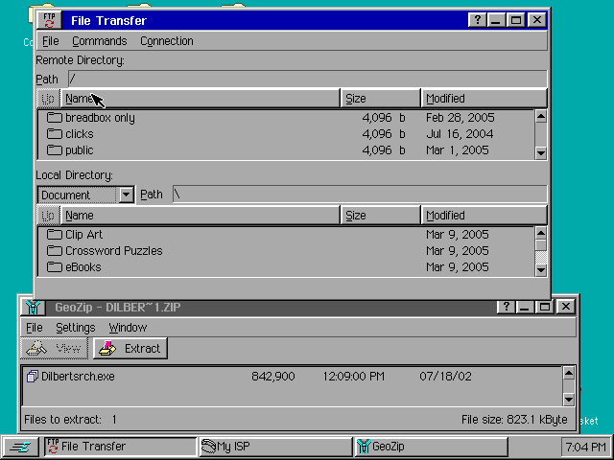This screenshot has height=460, width=614.
Task: Open the breadbox only remote folder icon
Action: 55,117
